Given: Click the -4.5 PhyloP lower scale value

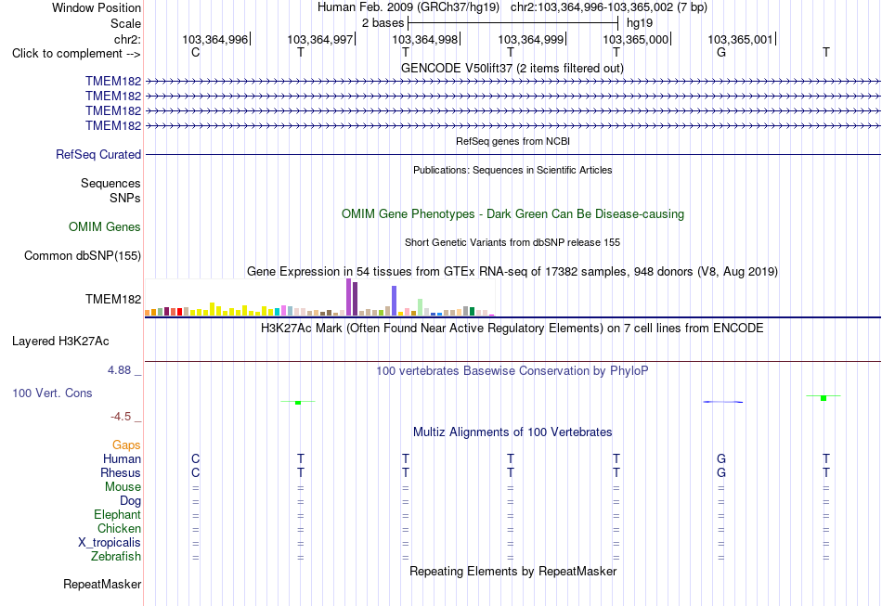Looking at the screenshot, I should (121, 417).
